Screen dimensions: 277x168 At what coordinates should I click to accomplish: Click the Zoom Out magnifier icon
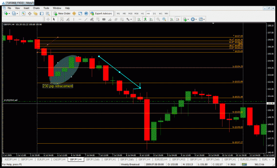(x=164, y=19)
